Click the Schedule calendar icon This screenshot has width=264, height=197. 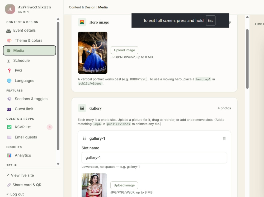9,60
